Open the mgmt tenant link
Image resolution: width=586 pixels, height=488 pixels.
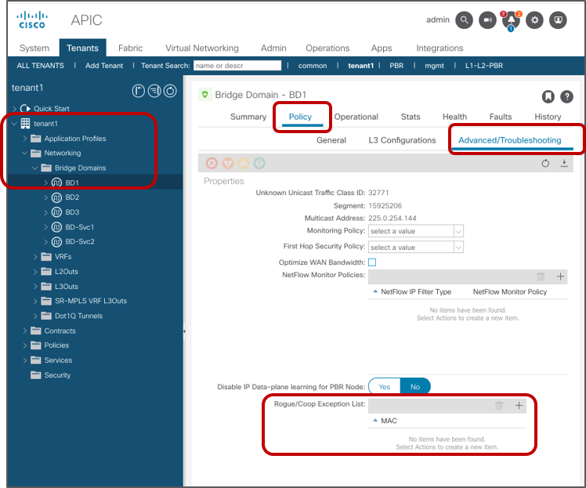coord(434,65)
